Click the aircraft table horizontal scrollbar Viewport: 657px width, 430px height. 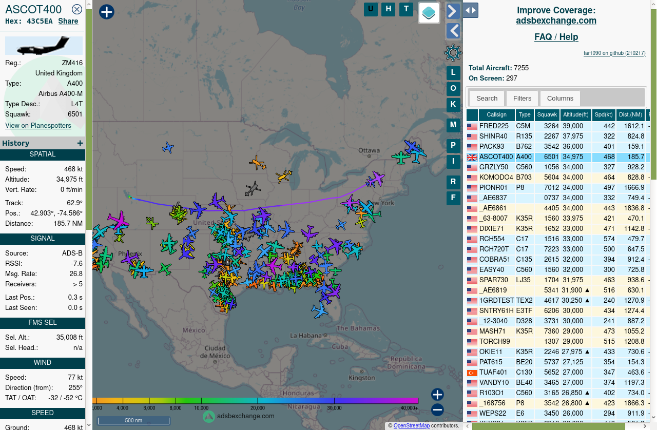[x=548, y=426]
